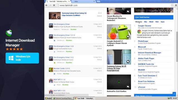Open BEAT MP3 1.1.9 link
This screenshot has height=100, width=178.
(59, 80)
